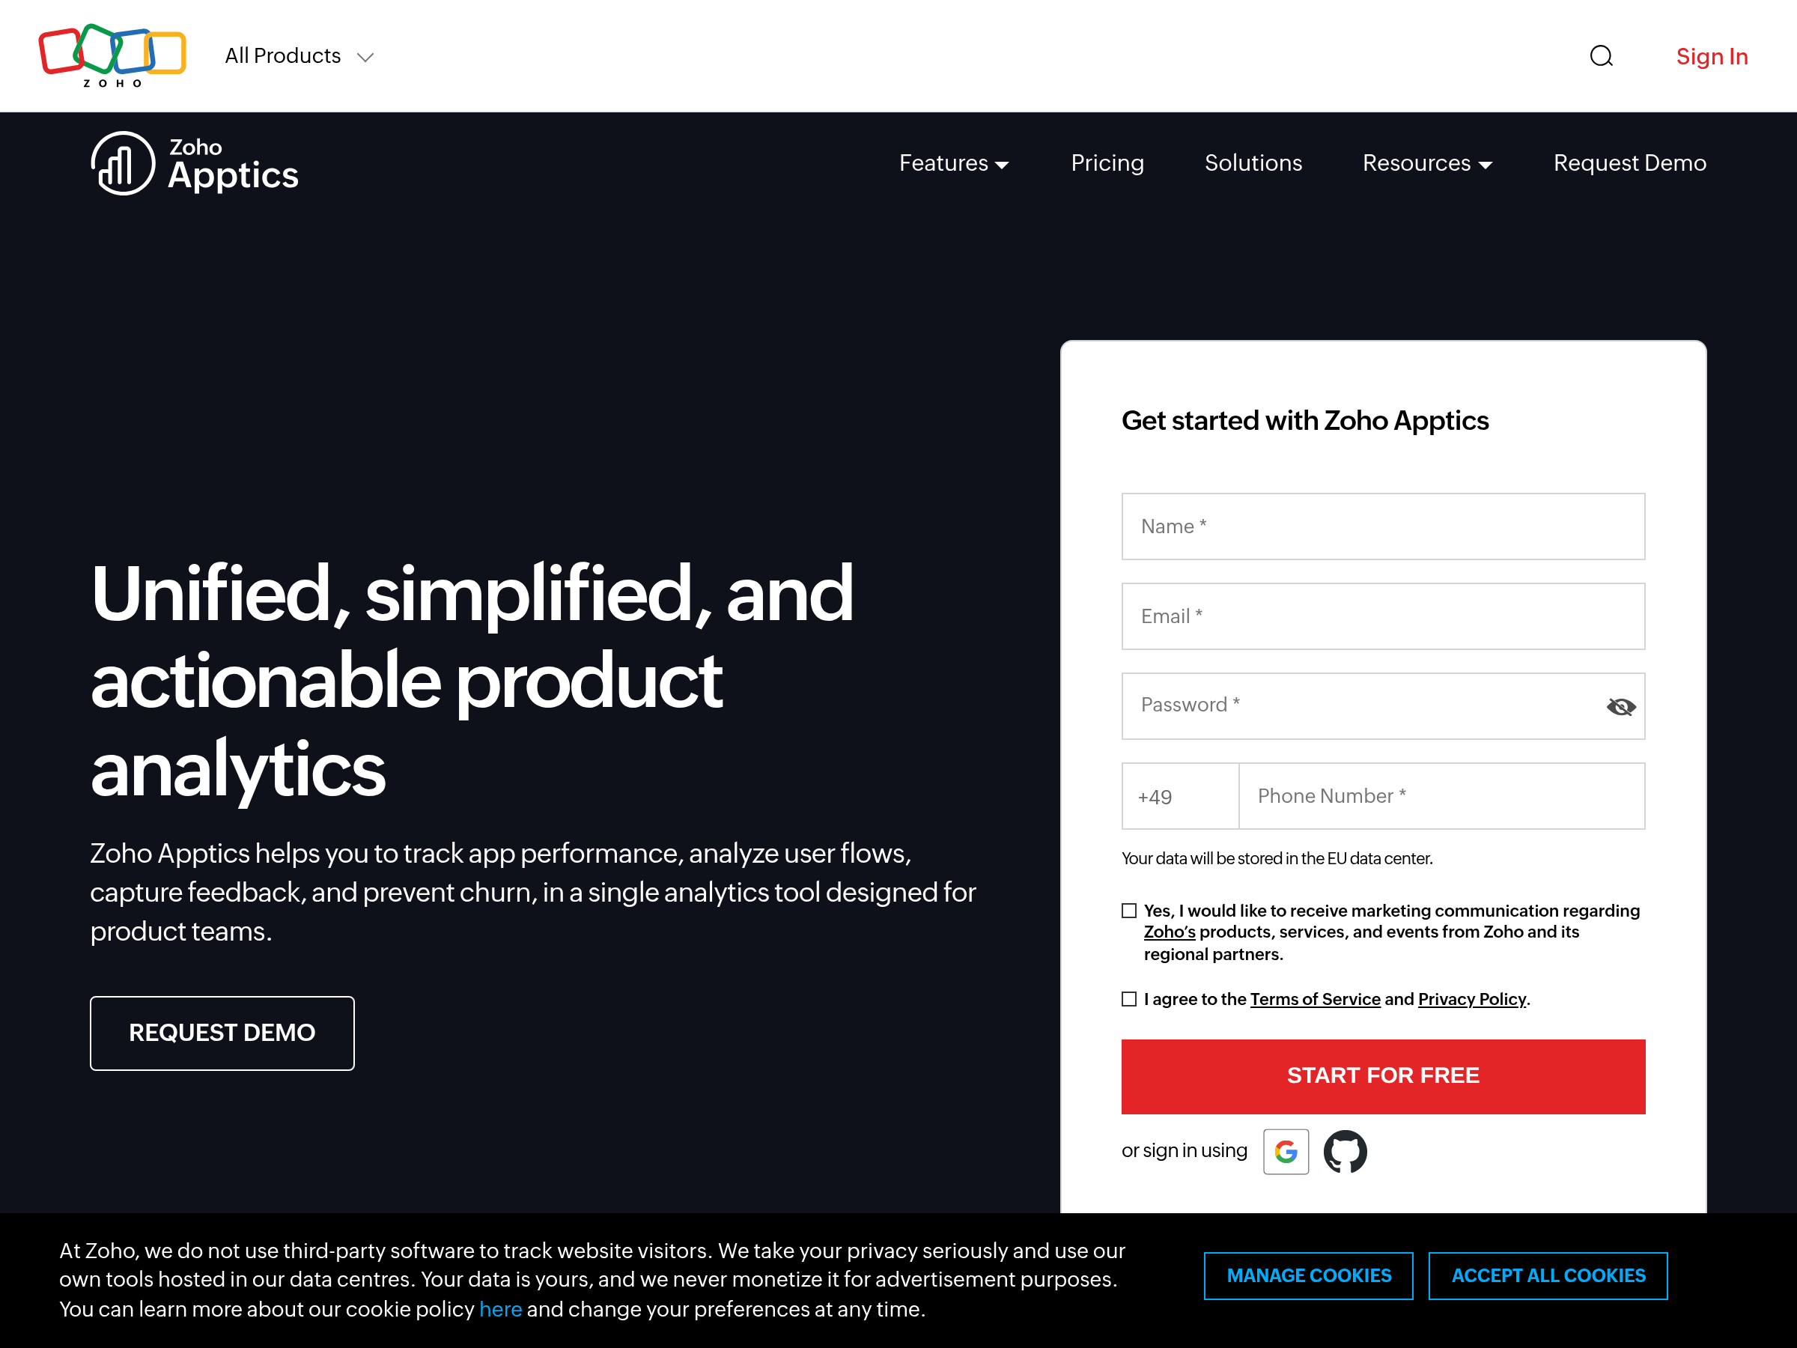Toggle password visibility eye icon
The image size is (1797, 1348).
(x=1620, y=706)
